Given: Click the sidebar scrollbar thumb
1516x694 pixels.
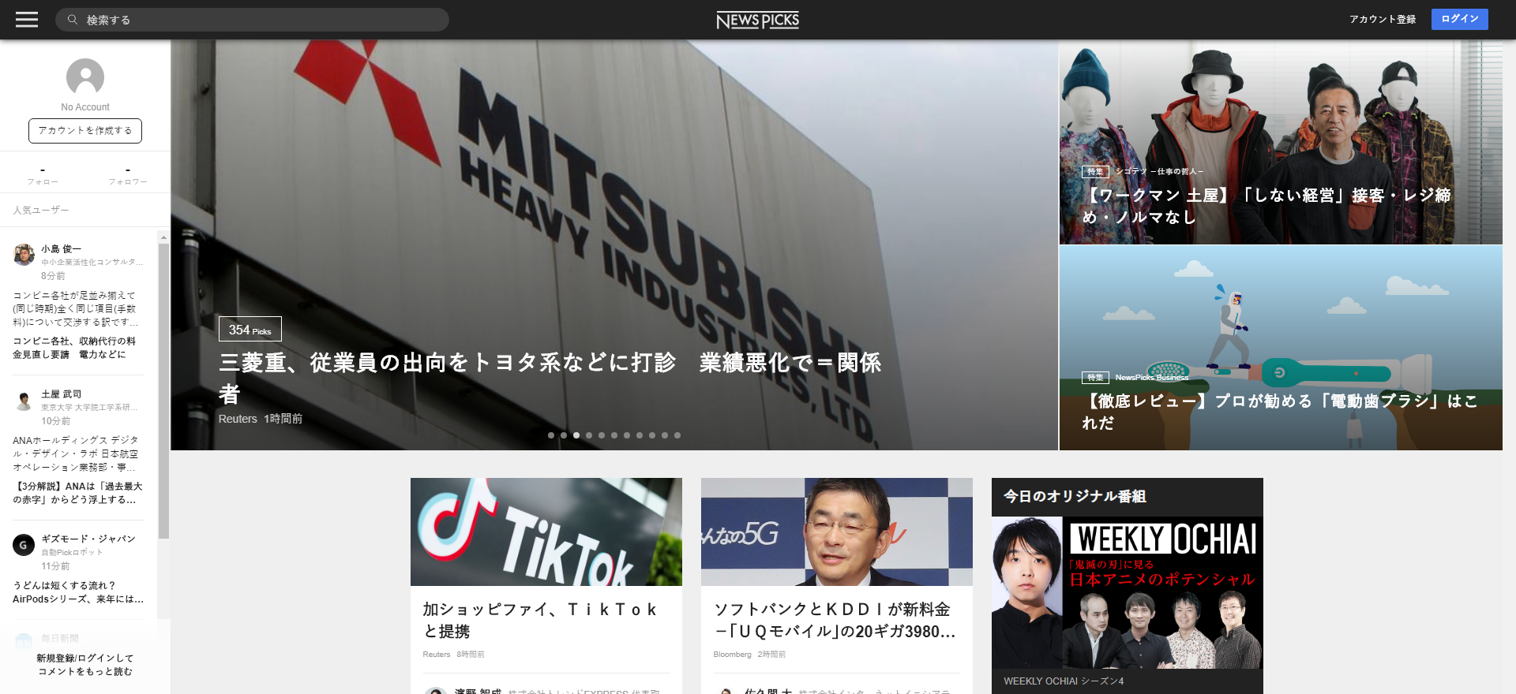Looking at the screenshot, I should tap(163, 390).
